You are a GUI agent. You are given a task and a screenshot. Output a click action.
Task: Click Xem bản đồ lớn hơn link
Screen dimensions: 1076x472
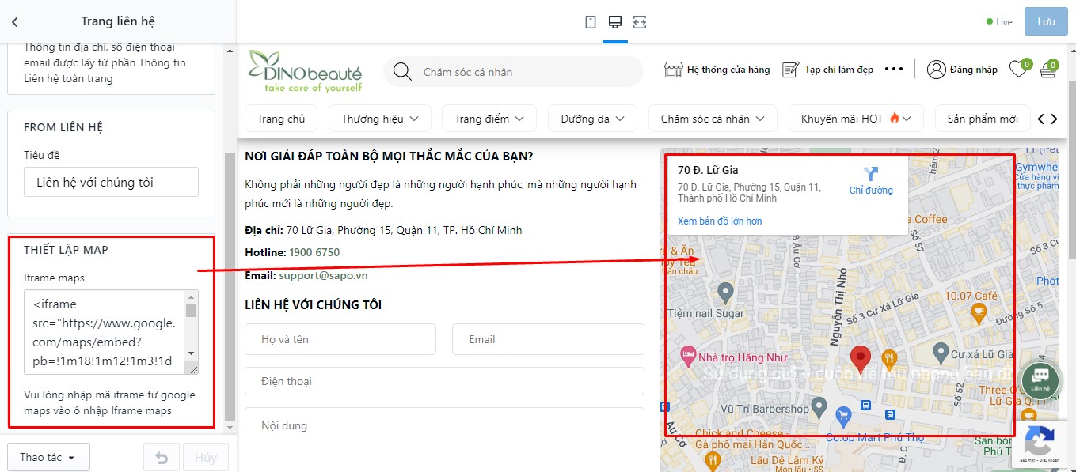[720, 221]
